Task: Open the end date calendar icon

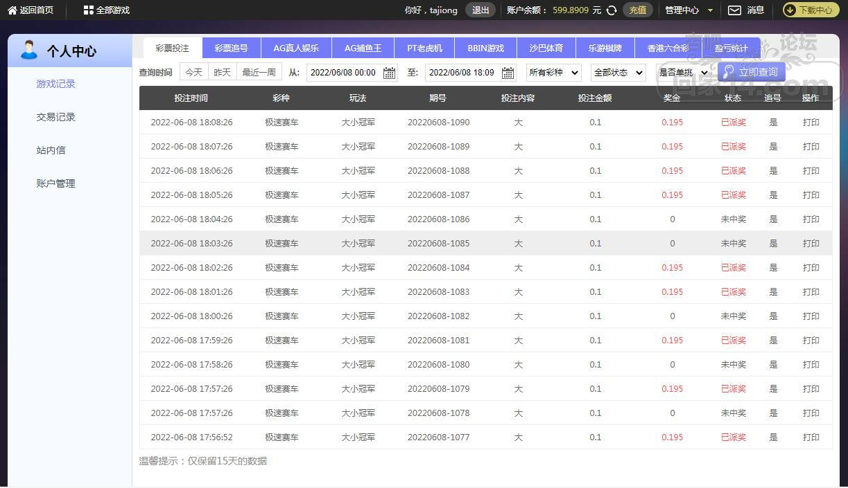Action: pos(508,73)
